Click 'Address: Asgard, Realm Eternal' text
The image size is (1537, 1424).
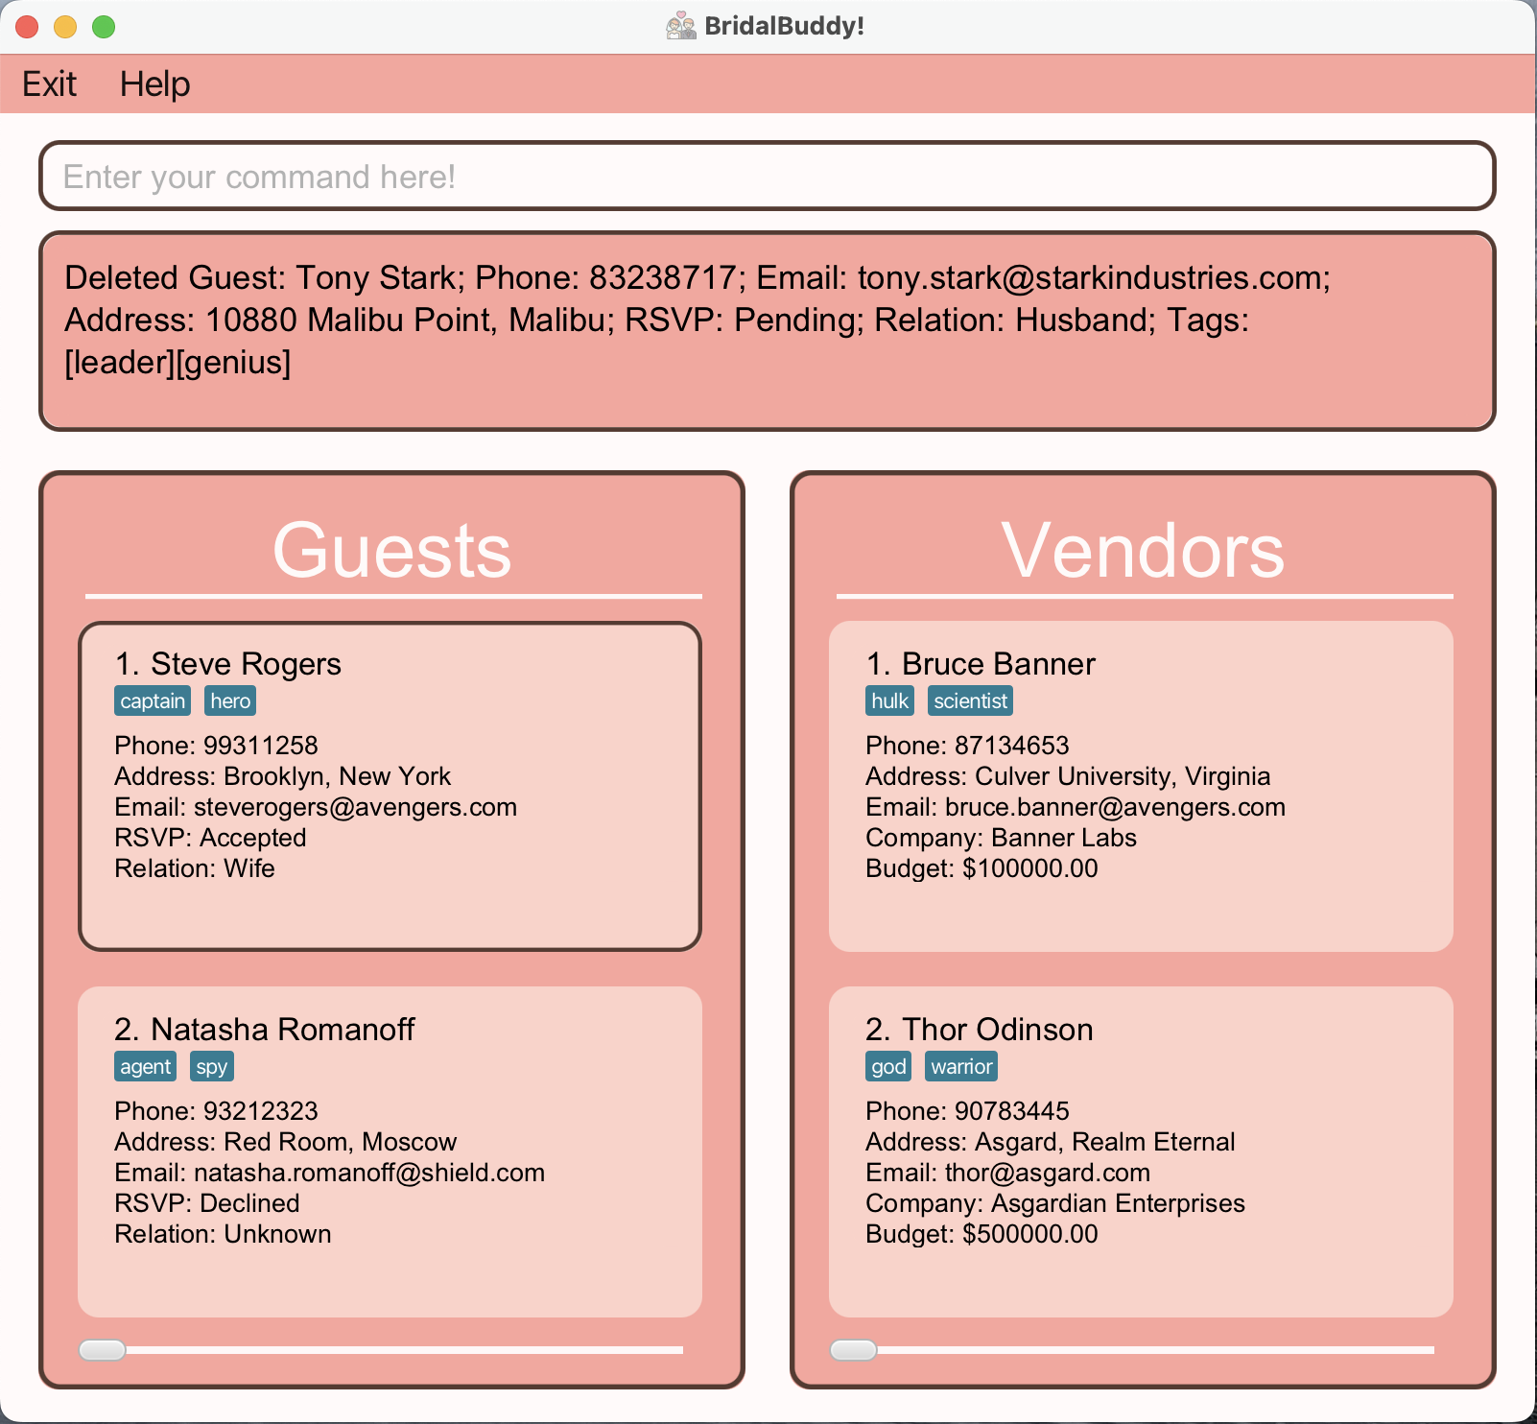[x=1051, y=1142]
